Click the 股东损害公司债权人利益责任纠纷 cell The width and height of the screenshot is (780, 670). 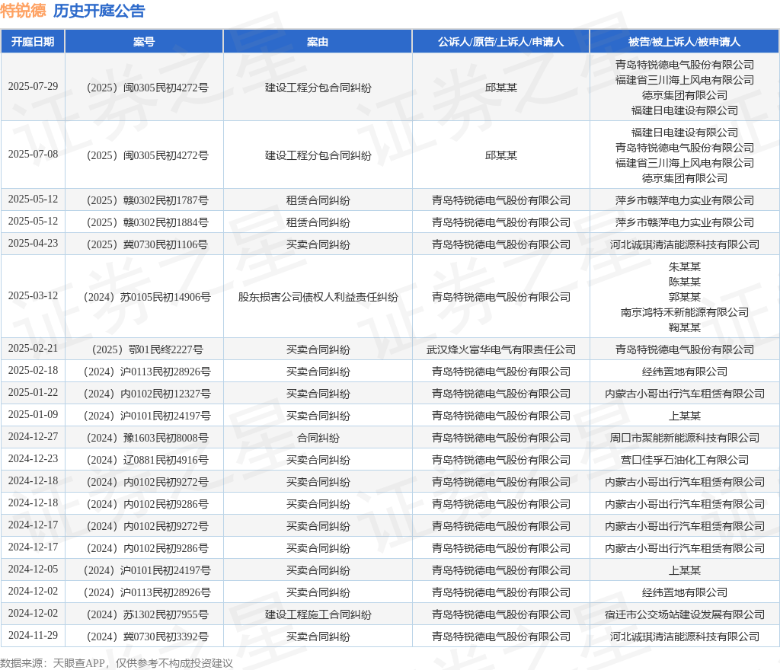(318, 297)
